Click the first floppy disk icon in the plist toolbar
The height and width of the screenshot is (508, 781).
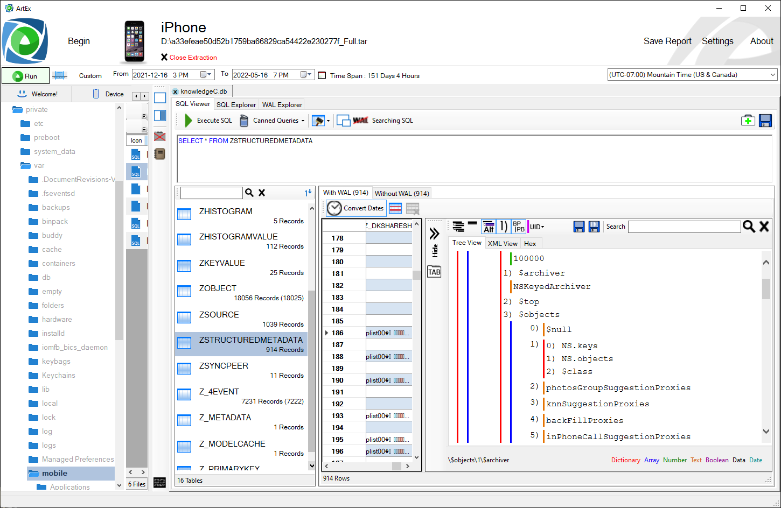579,227
